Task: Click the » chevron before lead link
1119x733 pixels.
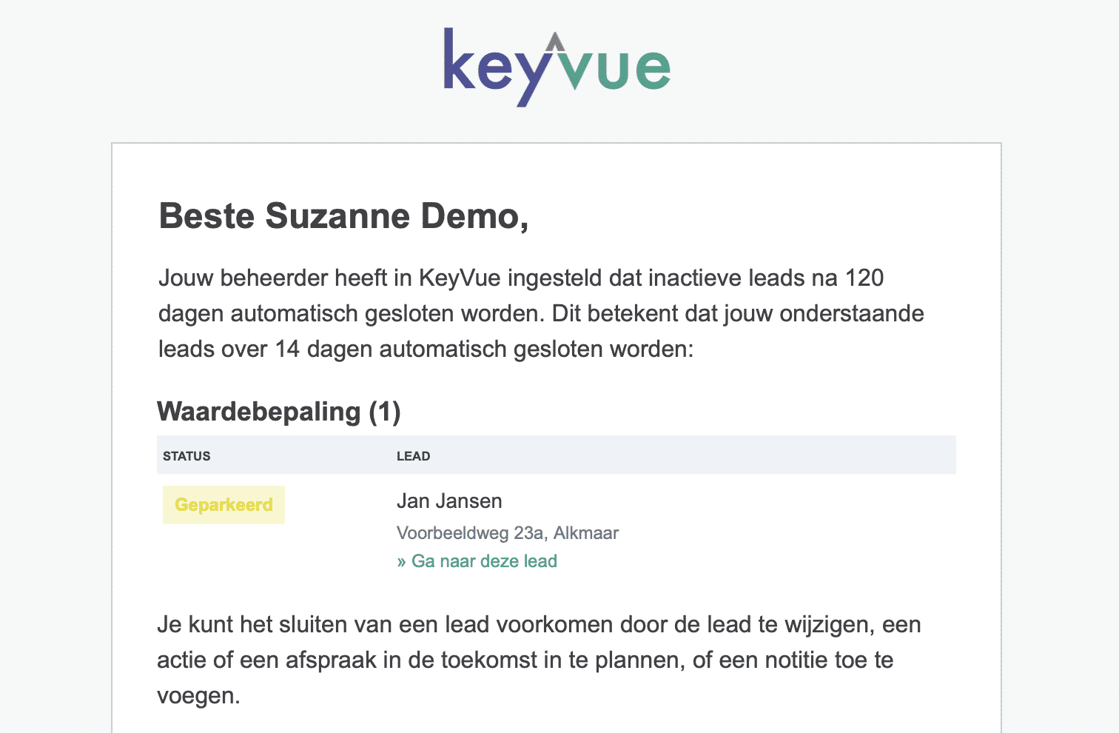Action: pyautogui.click(x=402, y=561)
